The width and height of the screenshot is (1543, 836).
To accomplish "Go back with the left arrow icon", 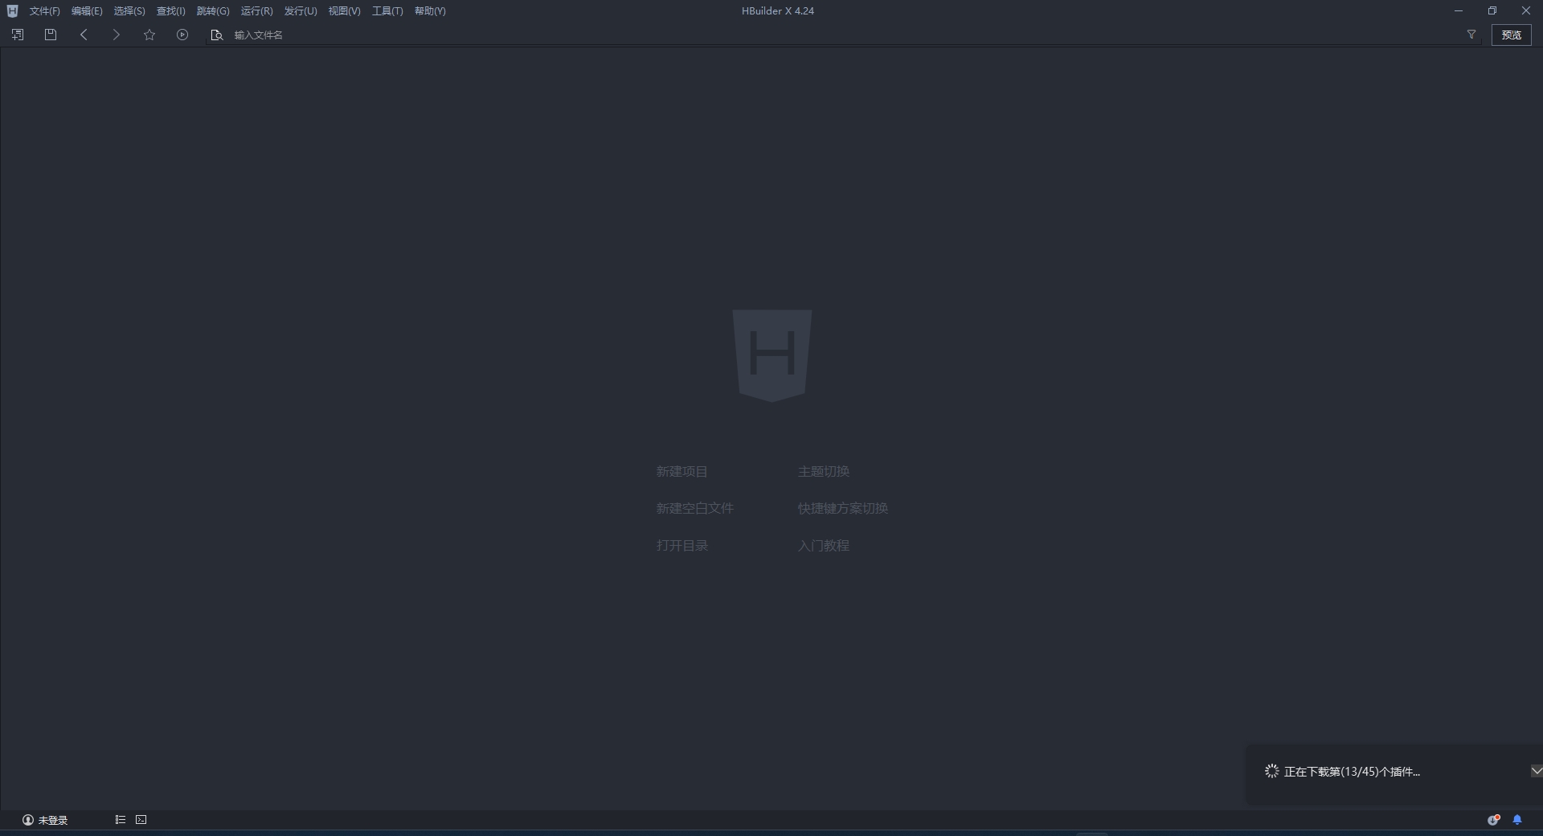I will point(84,35).
